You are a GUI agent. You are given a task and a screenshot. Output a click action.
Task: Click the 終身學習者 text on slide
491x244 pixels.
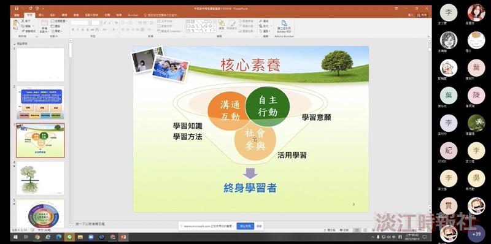tap(250, 188)
